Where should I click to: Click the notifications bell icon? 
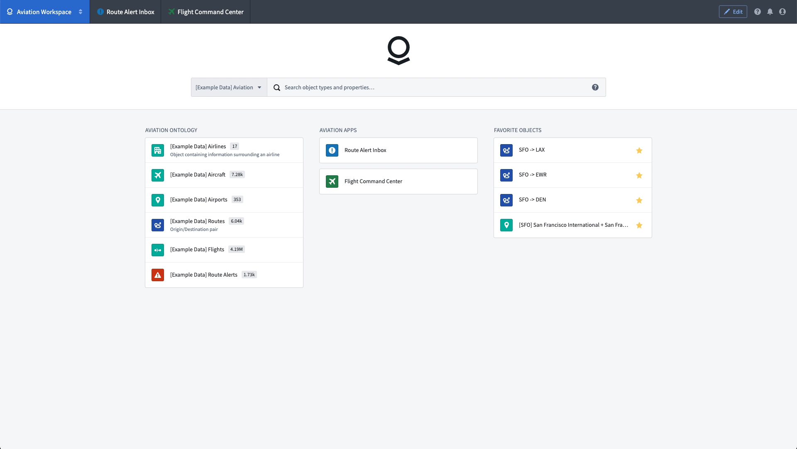[x=770, y=11]
